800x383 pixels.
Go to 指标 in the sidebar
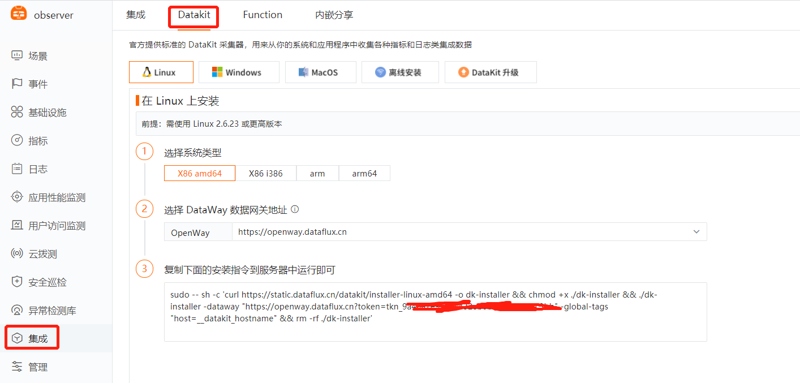(x=38, y=141)
